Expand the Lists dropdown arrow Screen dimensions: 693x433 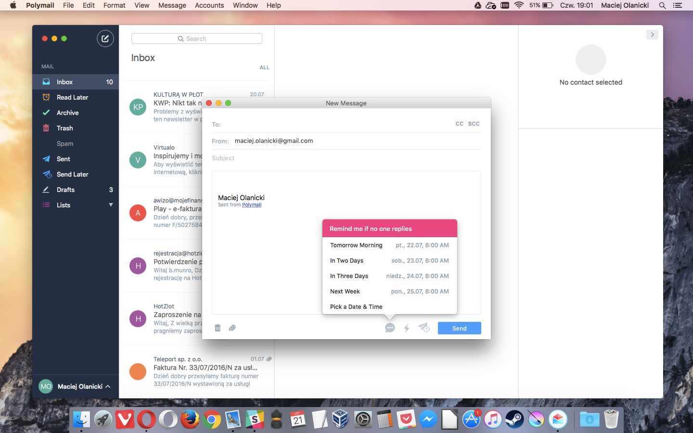coord(111,205)
